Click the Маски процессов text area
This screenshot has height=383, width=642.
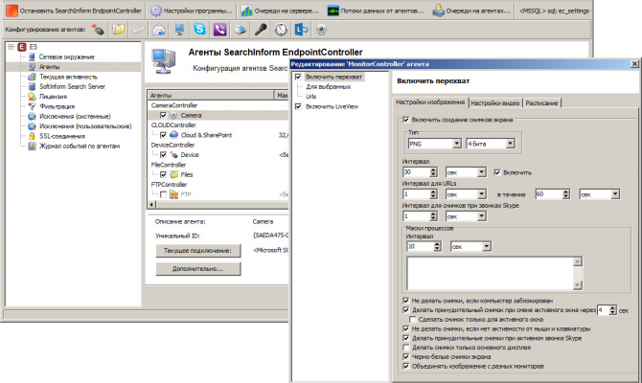tap(490, 273)
